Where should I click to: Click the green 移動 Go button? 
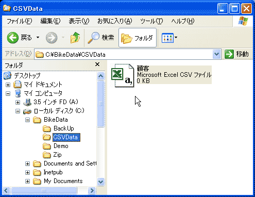[236, 54]
